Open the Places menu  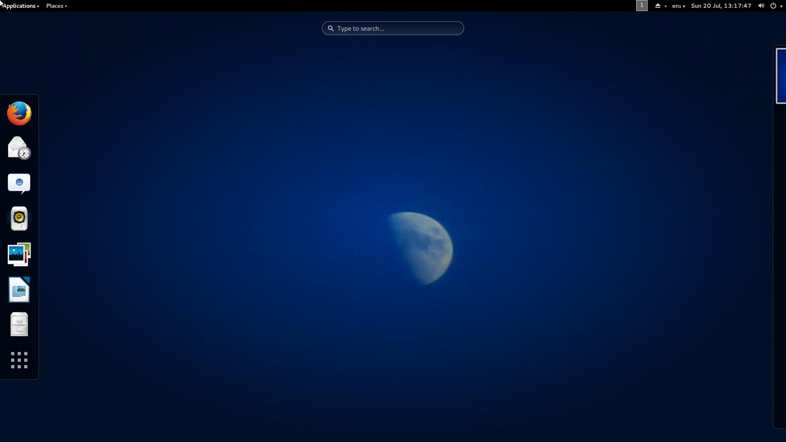click(56, 6)
